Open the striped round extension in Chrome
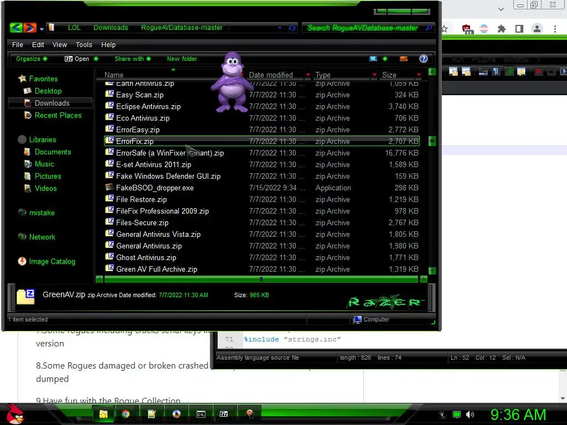This screenshot has height=425, width=567. point(484,29)
